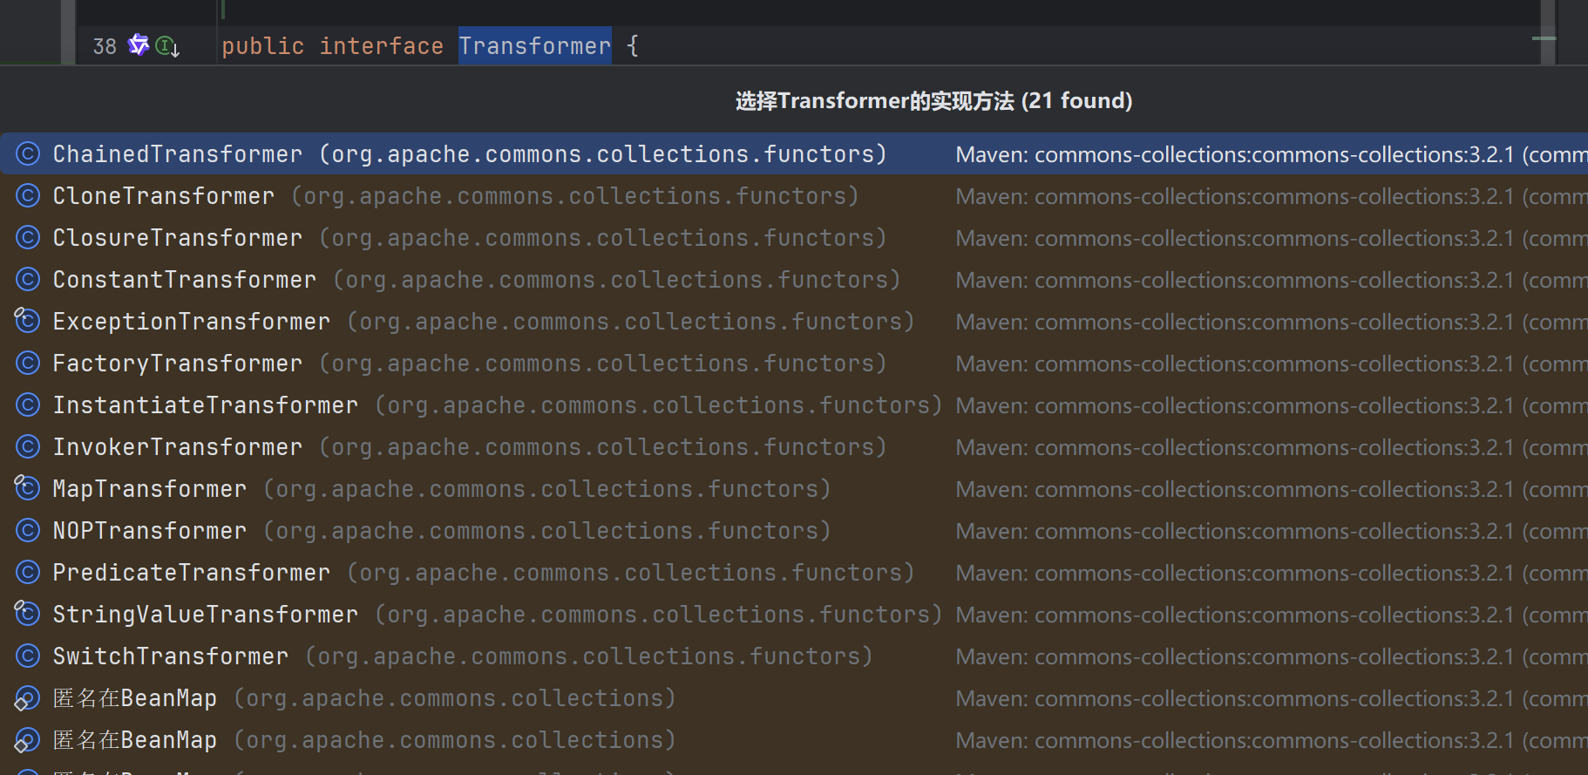Viewport: 1588px width, 775px height.
Task: Click the popup title 选择Transformer的实现方法
Action: pyautogui.click(x=934, y=101)
